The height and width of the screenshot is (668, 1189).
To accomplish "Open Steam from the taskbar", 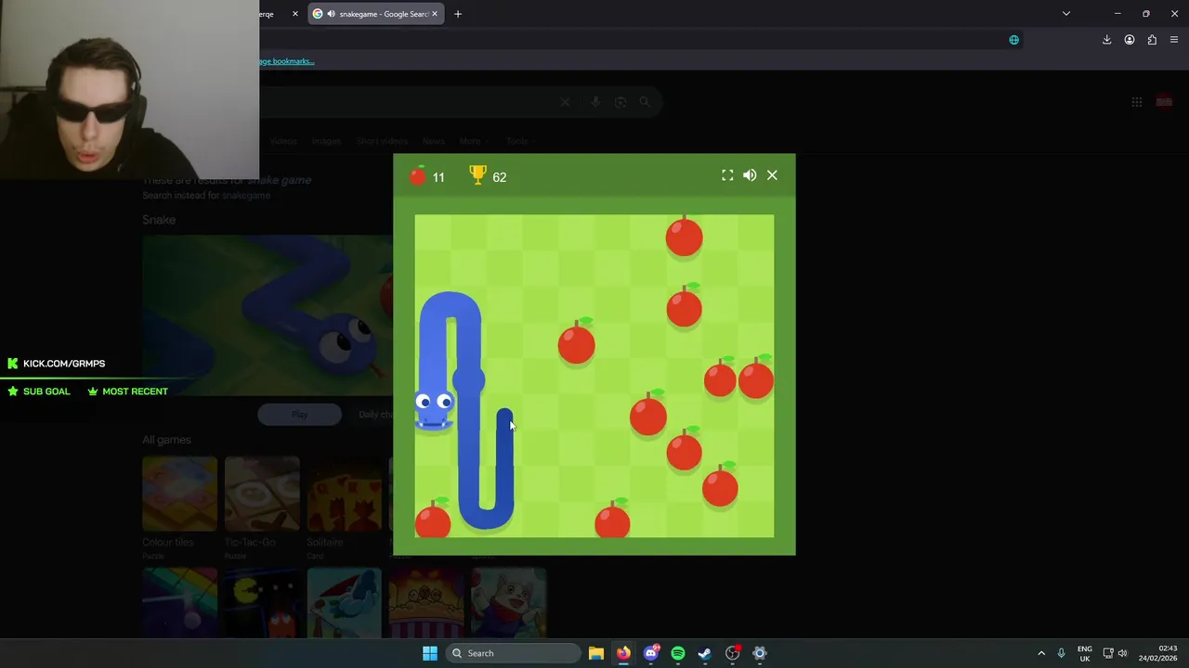I will (705, 653).
